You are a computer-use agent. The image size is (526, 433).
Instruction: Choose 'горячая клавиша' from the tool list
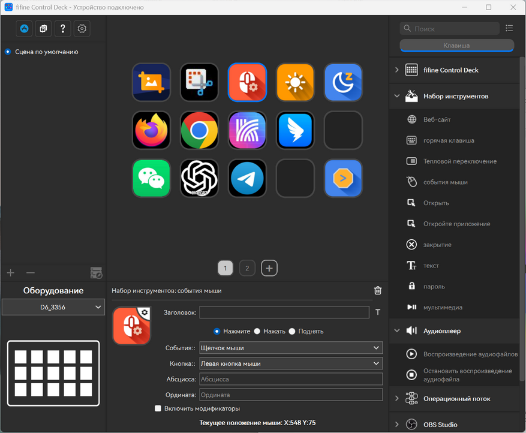448,140
